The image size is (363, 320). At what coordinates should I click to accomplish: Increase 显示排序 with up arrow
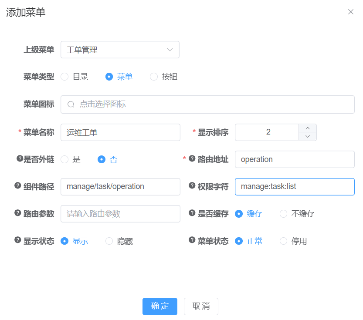pos(308,128)
